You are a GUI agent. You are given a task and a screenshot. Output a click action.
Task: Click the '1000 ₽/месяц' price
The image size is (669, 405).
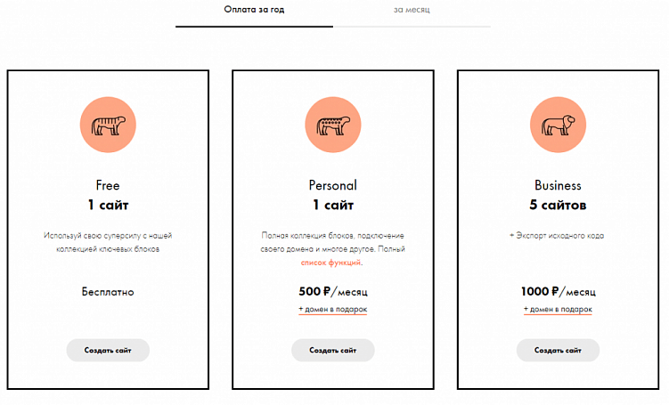click(558, 291)
